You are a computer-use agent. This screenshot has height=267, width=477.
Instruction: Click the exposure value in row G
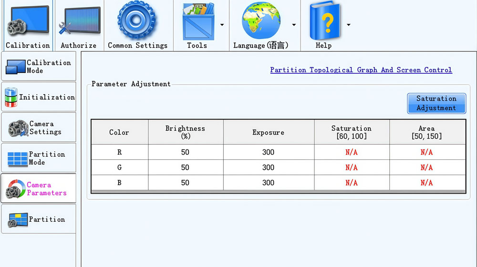pyautogui.click(x=269, y=168)
